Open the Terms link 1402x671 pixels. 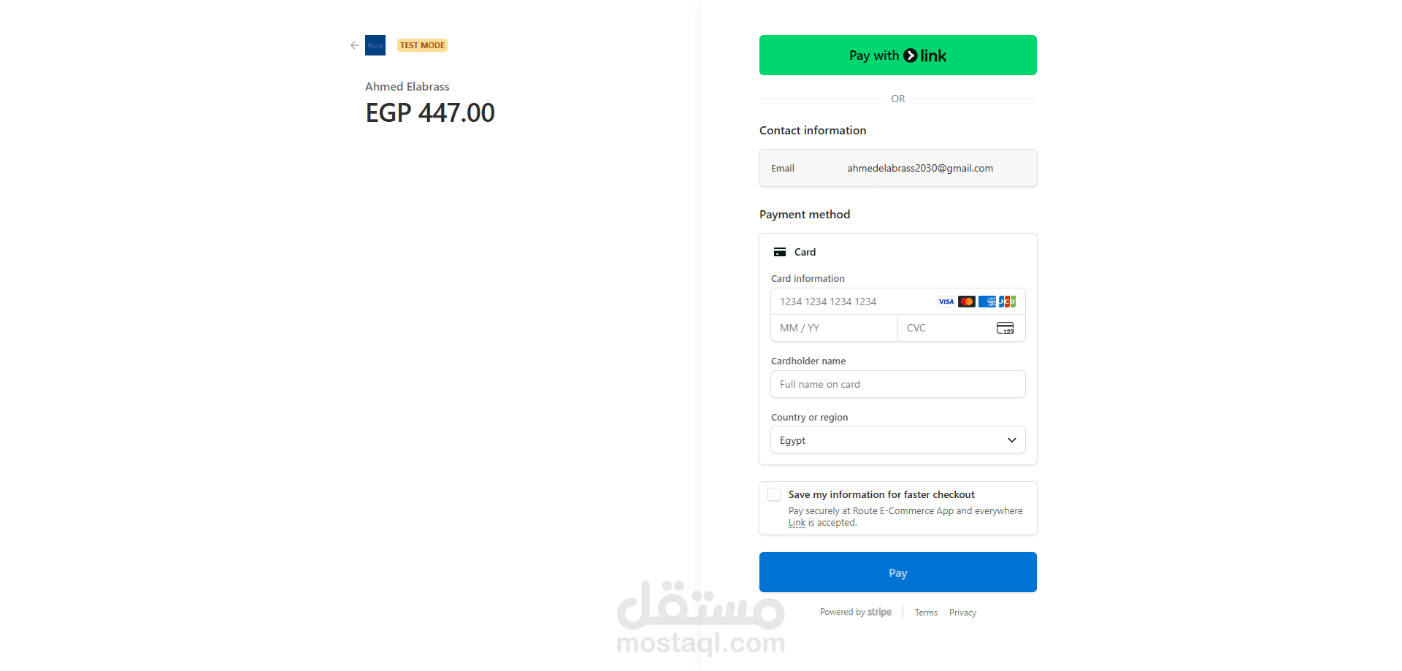coord(926,613)
